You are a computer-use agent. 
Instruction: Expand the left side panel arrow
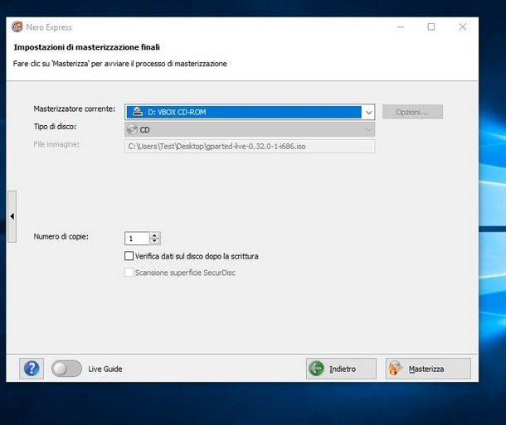pos(12,216)
